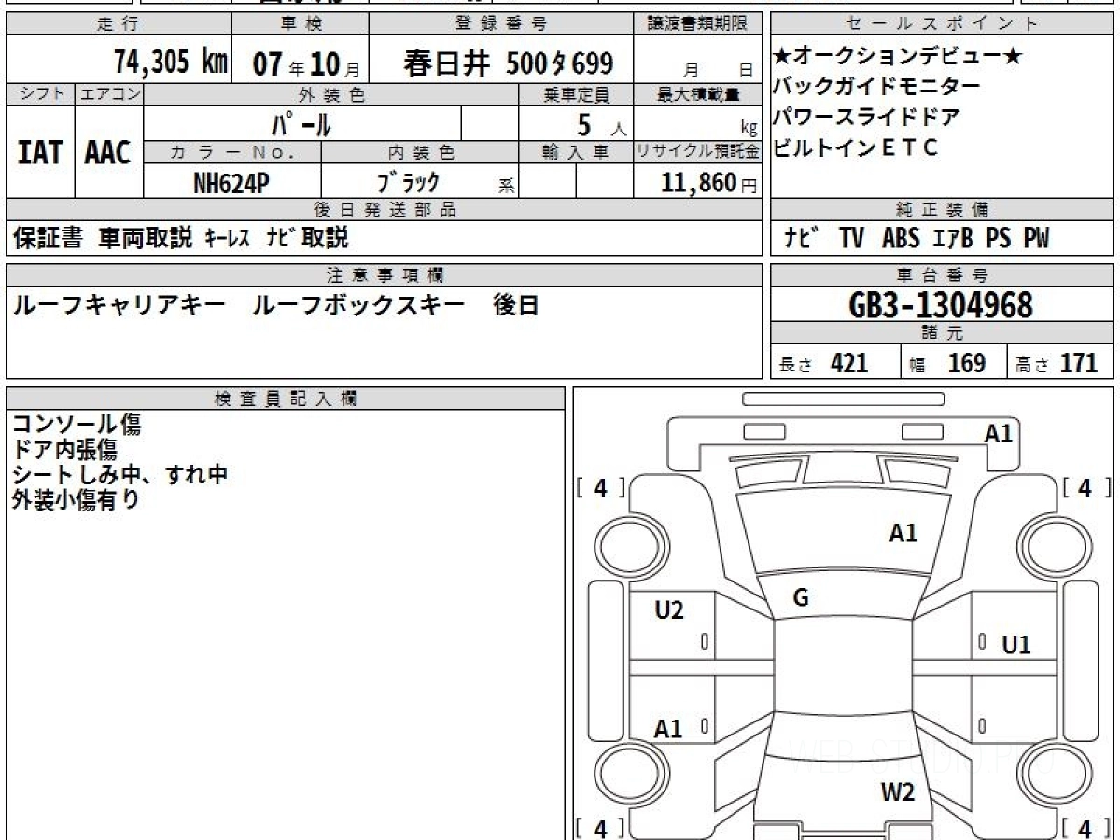Select the 輸入車 header

tap(576, 151)
